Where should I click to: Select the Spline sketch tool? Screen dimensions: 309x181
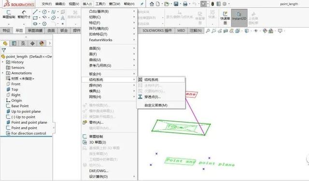click(54, 12)
